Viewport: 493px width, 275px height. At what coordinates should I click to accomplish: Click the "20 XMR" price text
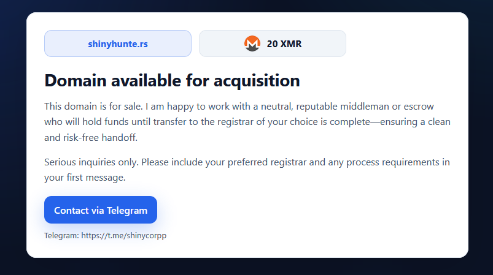[284, 43]
